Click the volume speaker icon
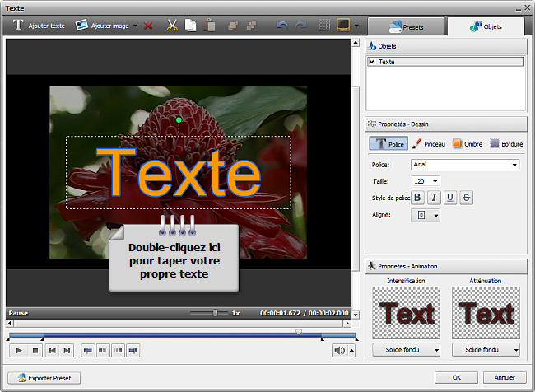This screenshot has height=392, width=535. tap(338, 350)
